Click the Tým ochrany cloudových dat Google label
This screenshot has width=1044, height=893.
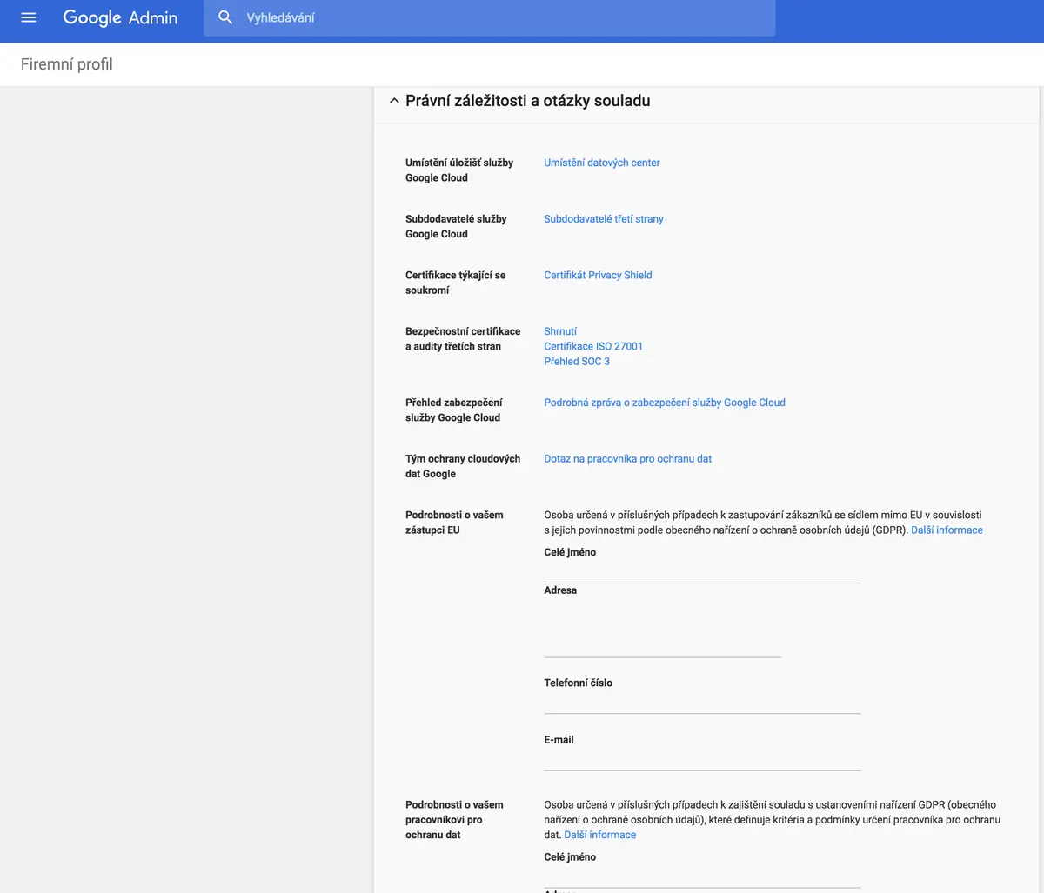click(463, 466)
